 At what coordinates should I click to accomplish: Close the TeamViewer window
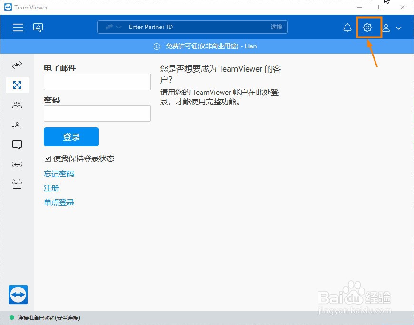pos(403,7)
